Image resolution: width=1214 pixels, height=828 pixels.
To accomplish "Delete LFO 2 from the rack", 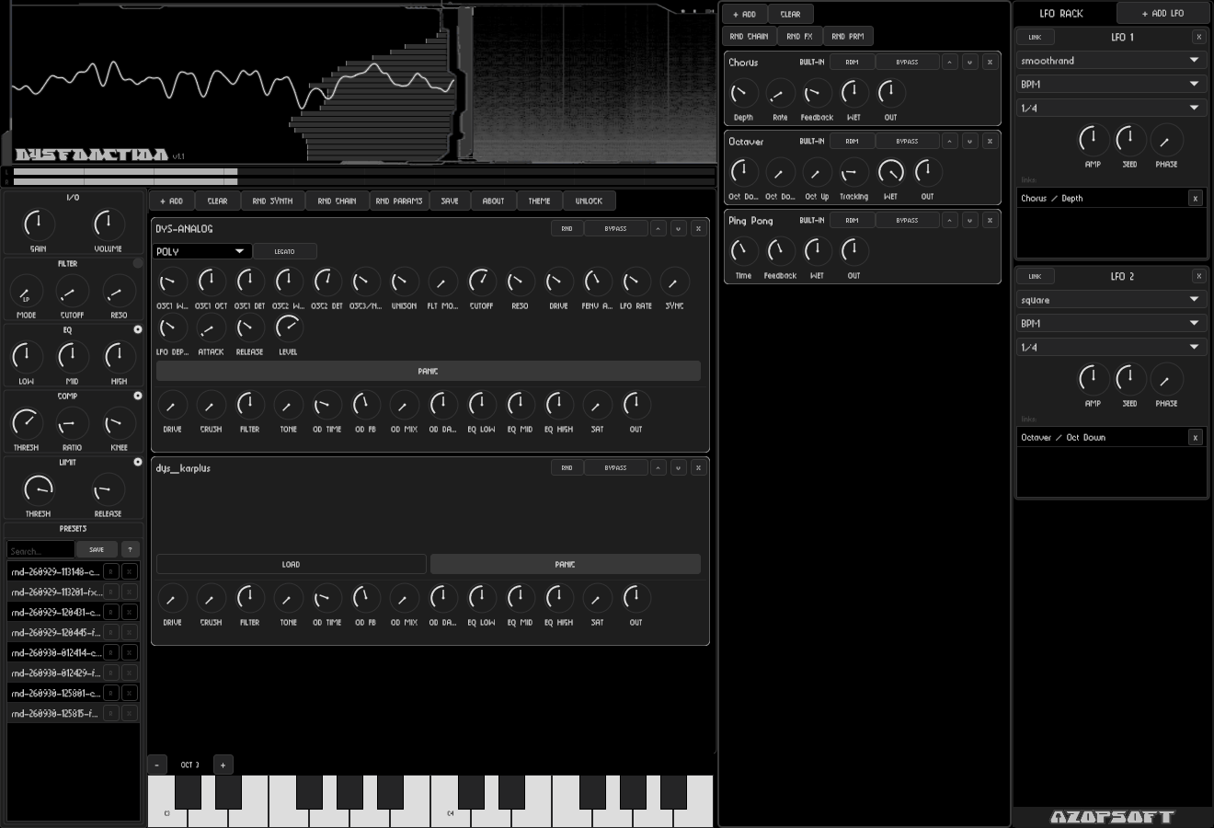I will pyautogui.click(x=1198, y=276).
